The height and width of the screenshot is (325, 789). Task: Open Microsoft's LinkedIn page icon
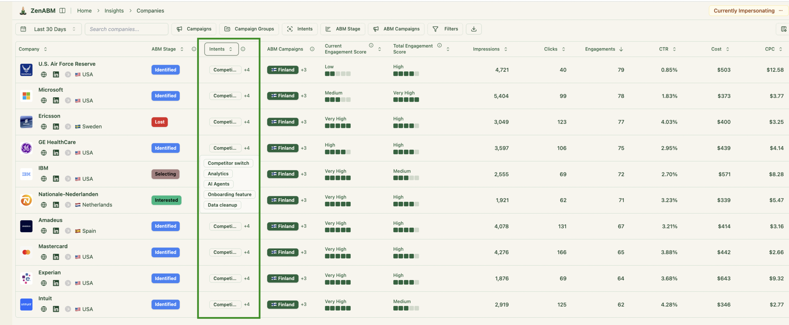coord(56,100)
